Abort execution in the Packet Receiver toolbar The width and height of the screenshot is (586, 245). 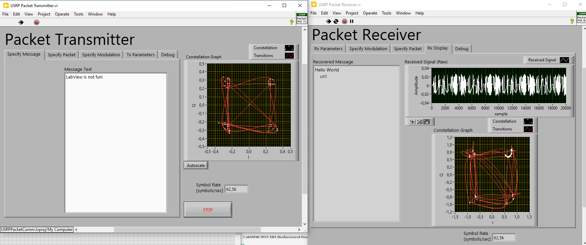(344, 21)
